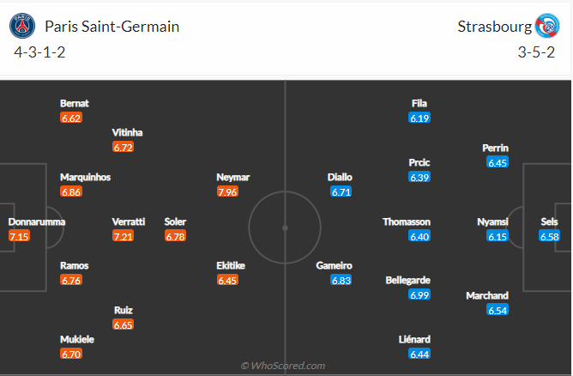Click Donnarumma's 7.15 rating badge

[x=20, y=236]
